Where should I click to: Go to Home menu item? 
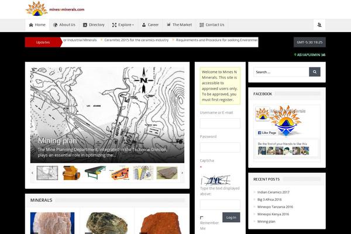(x=37, y=25)
